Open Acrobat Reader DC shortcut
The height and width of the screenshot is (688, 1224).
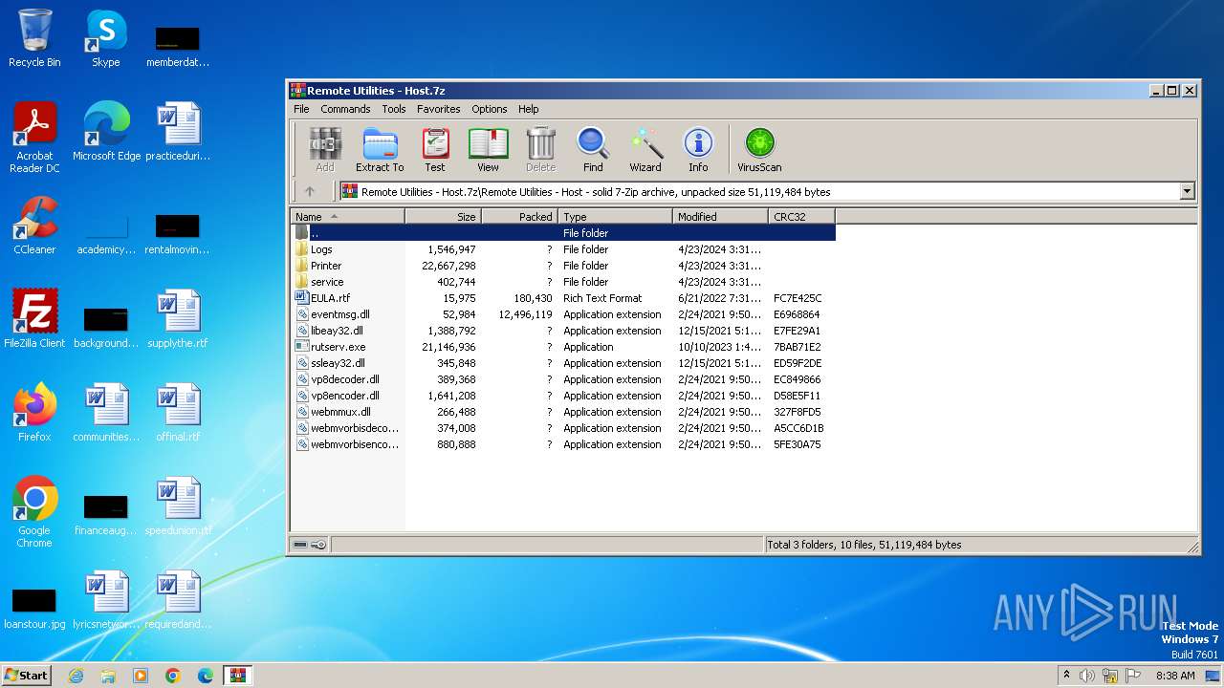34,138
